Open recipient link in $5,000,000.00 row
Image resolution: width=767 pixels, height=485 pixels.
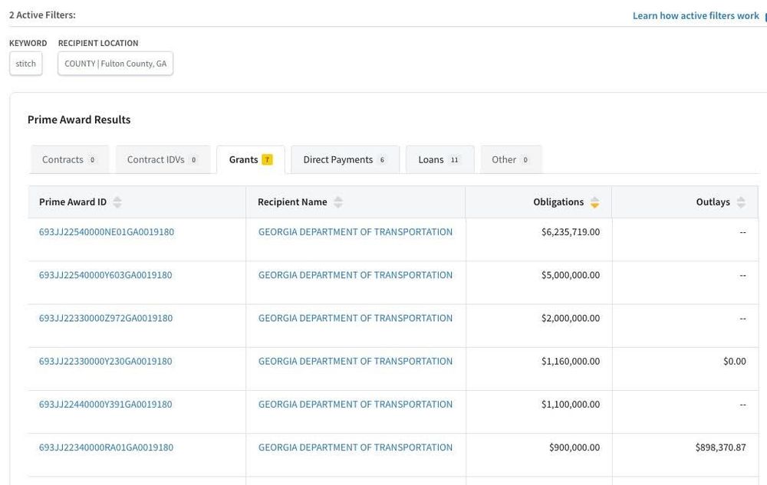355,275
